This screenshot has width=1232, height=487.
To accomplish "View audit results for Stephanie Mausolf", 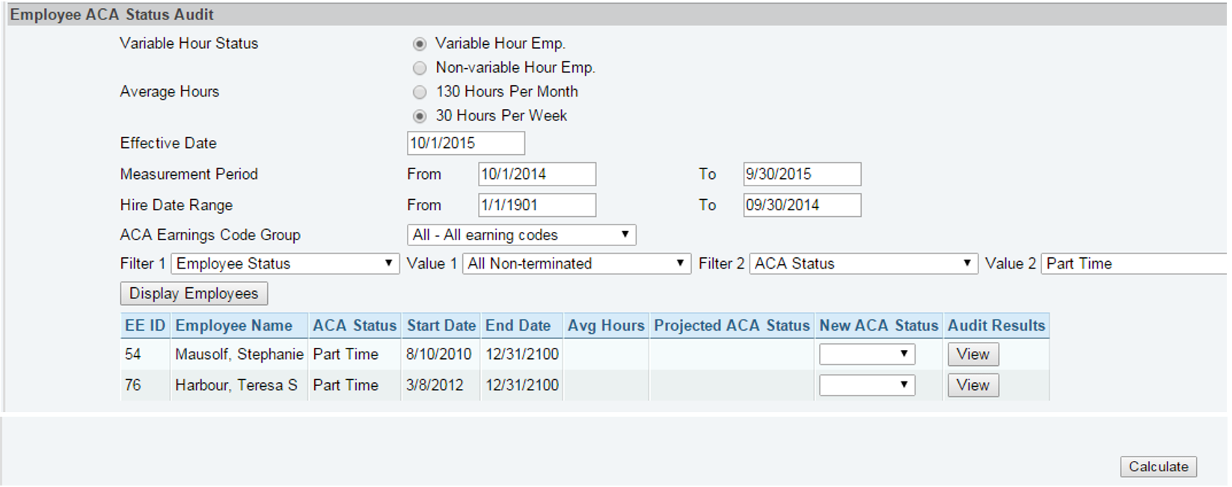I will click(x=972, y=353).
